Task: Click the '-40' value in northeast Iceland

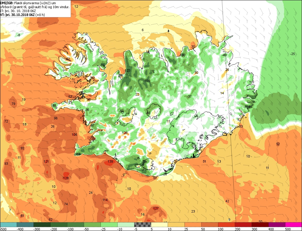Action: click(x=224, y=55)
